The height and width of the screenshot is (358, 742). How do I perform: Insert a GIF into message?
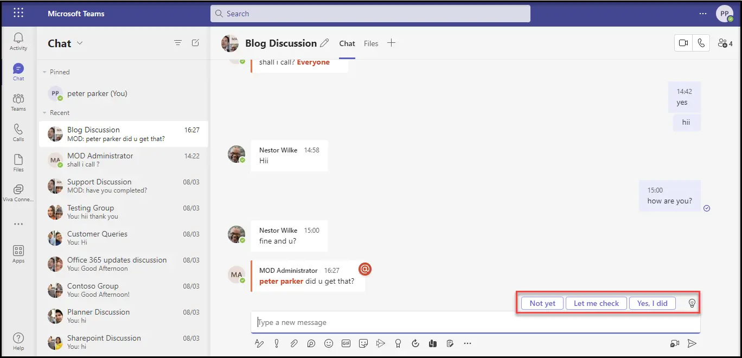click(x=346, y=343)
